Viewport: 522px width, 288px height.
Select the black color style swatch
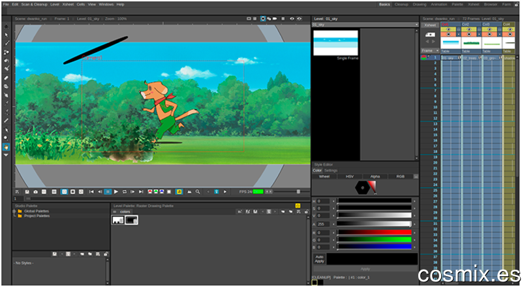click(132, 220)
